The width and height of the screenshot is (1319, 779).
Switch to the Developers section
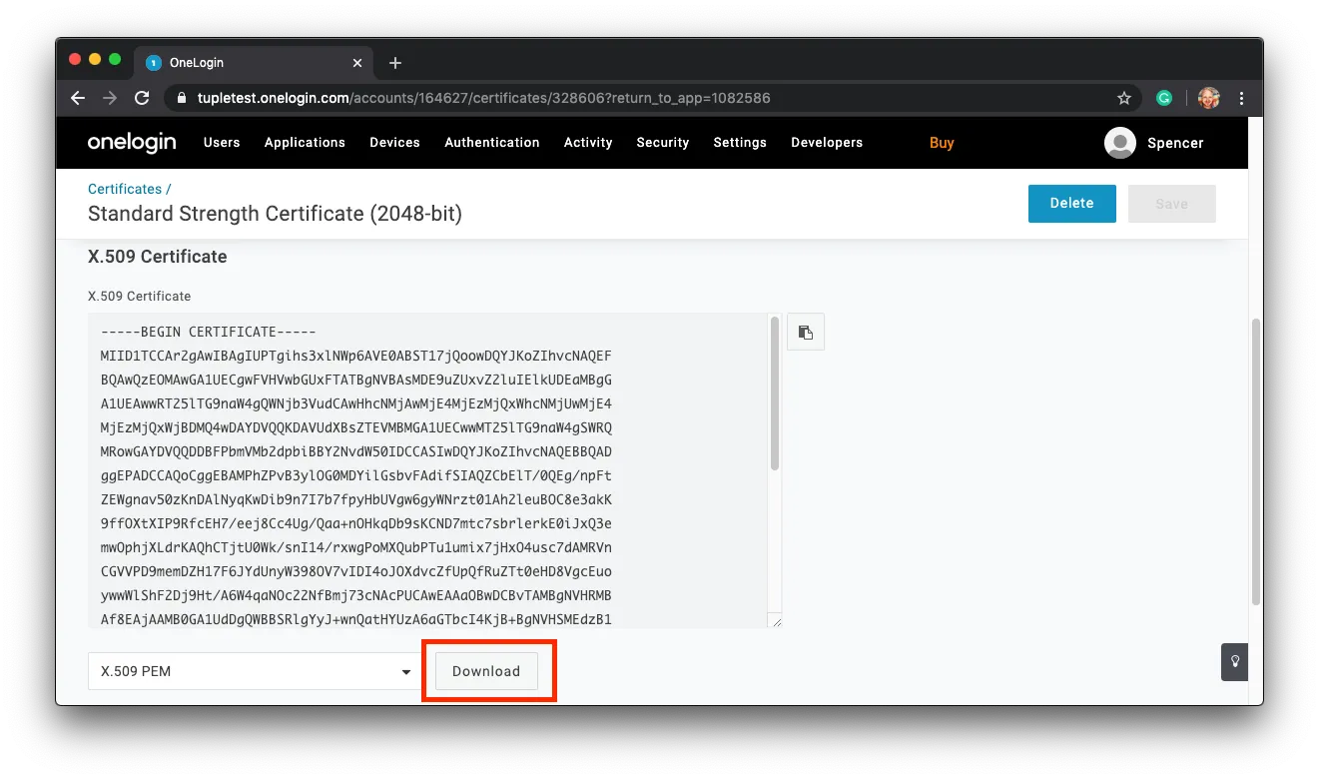(827, 142)
